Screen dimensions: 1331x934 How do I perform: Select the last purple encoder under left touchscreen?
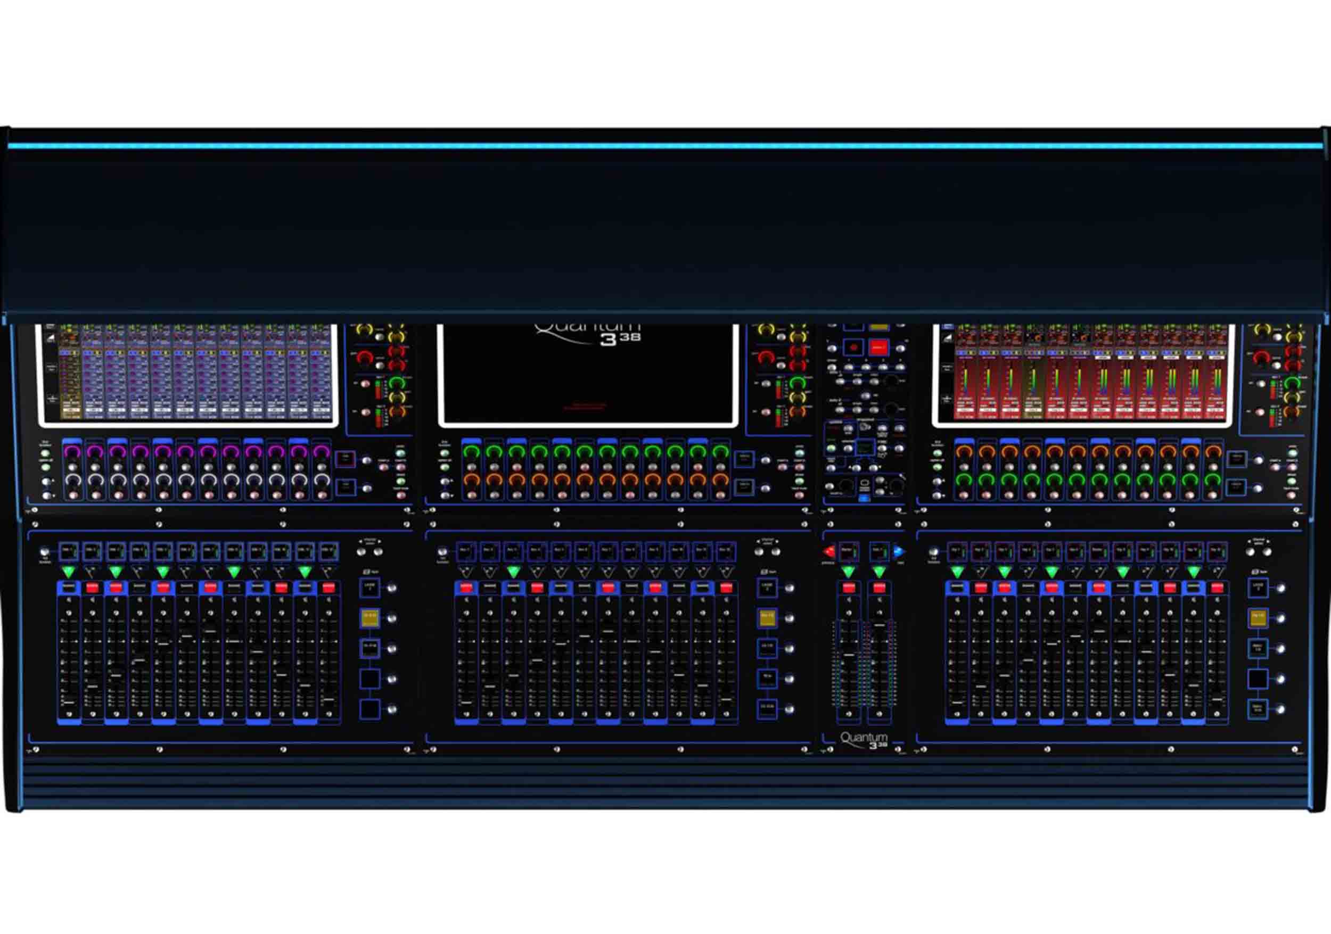click(321, 451)
